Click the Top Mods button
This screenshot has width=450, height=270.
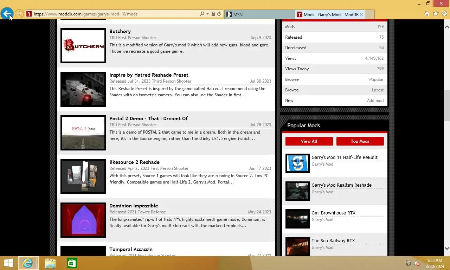[x=360, y=141]
